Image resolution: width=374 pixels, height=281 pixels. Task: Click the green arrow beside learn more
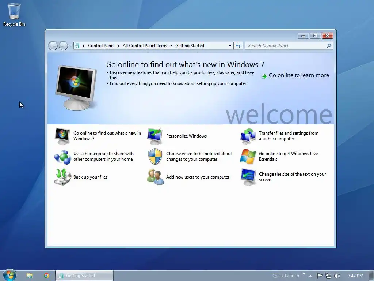coord(264,76)
